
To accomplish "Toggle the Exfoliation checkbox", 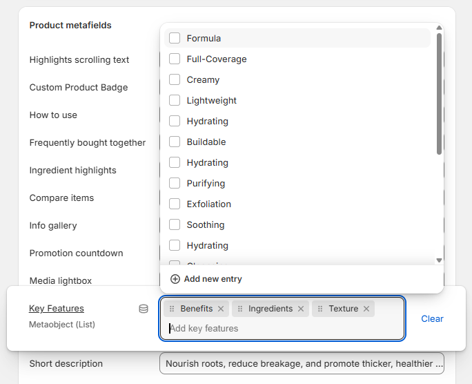I will (x=175, y=204).
